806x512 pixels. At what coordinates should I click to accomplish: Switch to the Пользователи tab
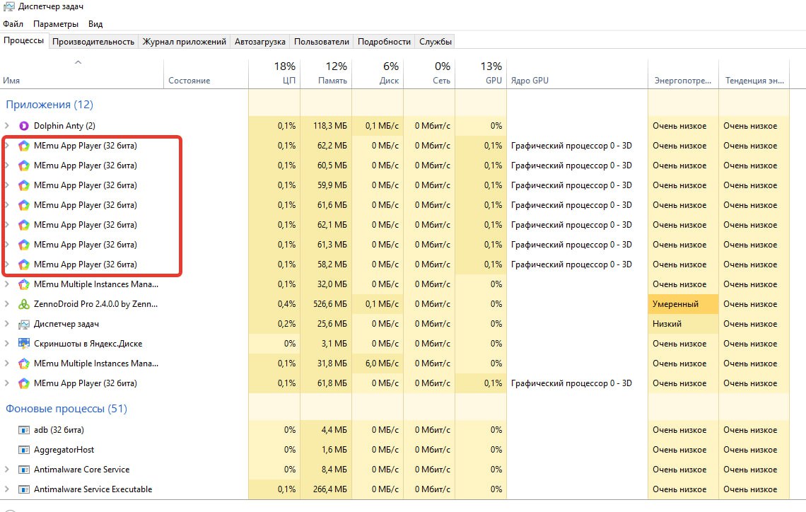[321, 42]
